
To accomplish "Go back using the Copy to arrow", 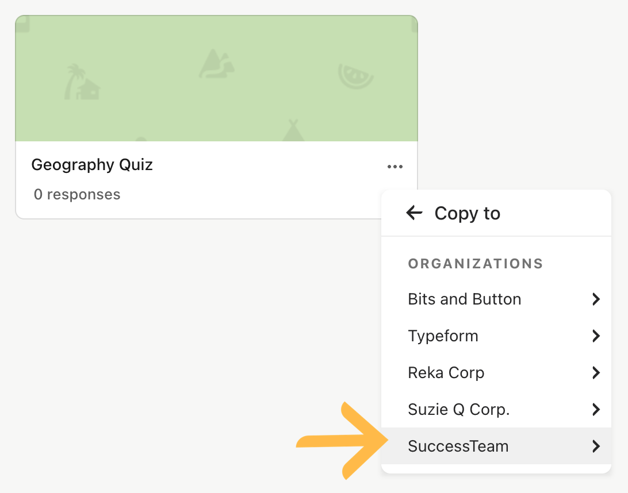I will (414, 213).
